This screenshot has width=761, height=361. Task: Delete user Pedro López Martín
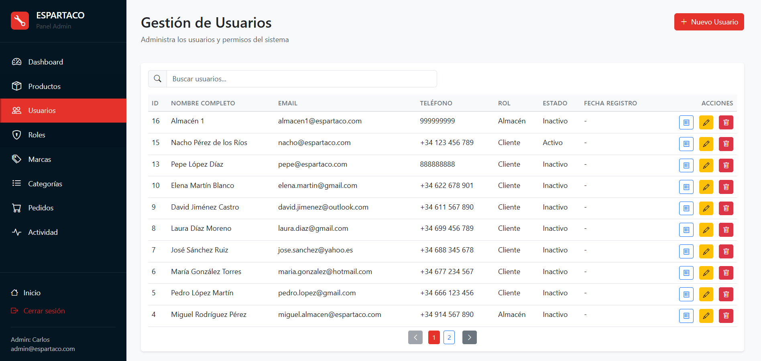[x=726, y=294]
